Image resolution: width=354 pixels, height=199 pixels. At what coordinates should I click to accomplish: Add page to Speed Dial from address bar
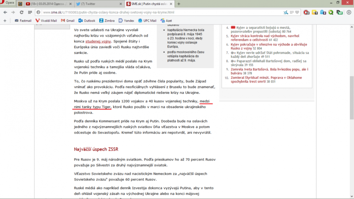click(292, 12)
